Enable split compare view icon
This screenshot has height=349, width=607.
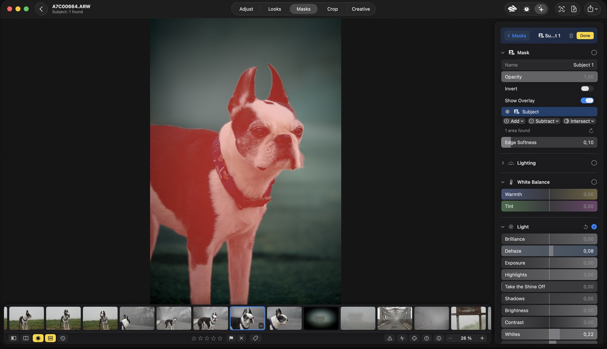pyautogui.click(x=26, y=338)
